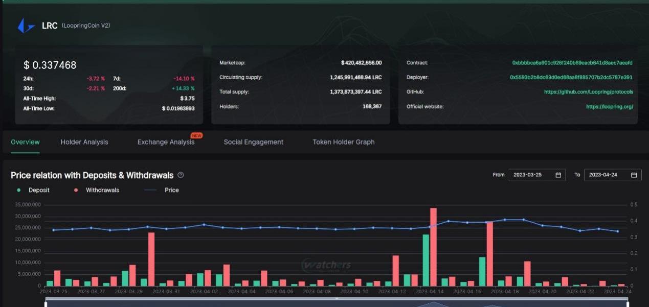
Task: Click the help icon beside chart title
Action: click(181, 175)
